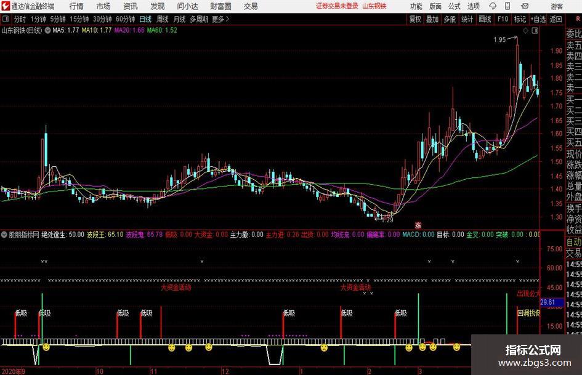Switch to 15分钟 period tab
Image resolution: width=582 pixels, height=375 pixels.
point(79,19)
